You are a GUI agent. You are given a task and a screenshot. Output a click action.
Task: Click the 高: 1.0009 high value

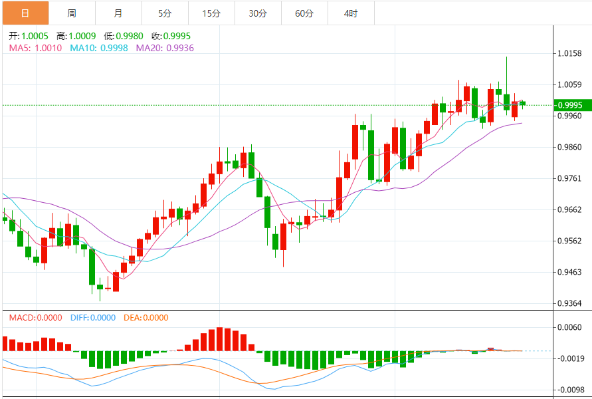point(76,36)
